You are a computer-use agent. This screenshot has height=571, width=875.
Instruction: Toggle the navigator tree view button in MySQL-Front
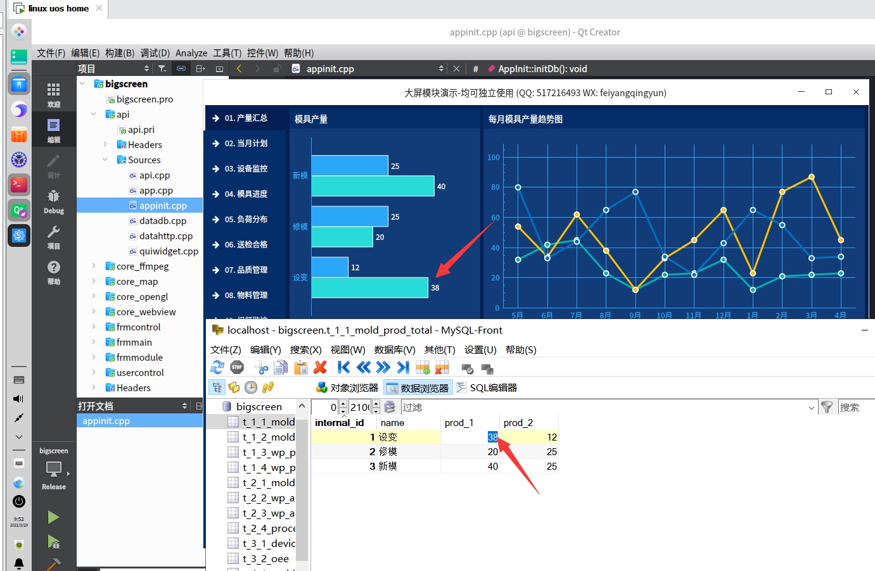(217, 387)
